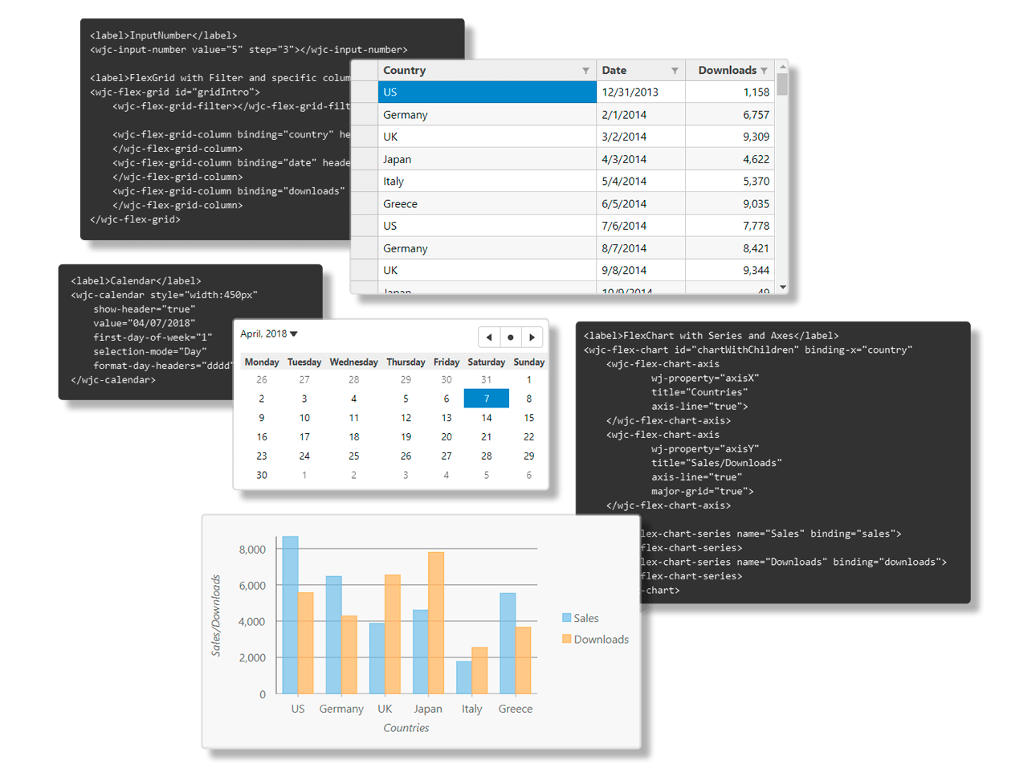The height and width of the screenshot is (769, 1036).
Task: Expand the April, 2018 month picker
Action: (x=269, y=333)
